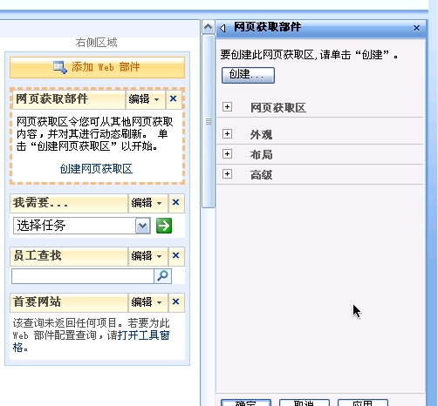This screenshot has width=438, height=406.
Task: Open 编辑 dropdown of 网页获取部件
Action: tap(145, 99)
